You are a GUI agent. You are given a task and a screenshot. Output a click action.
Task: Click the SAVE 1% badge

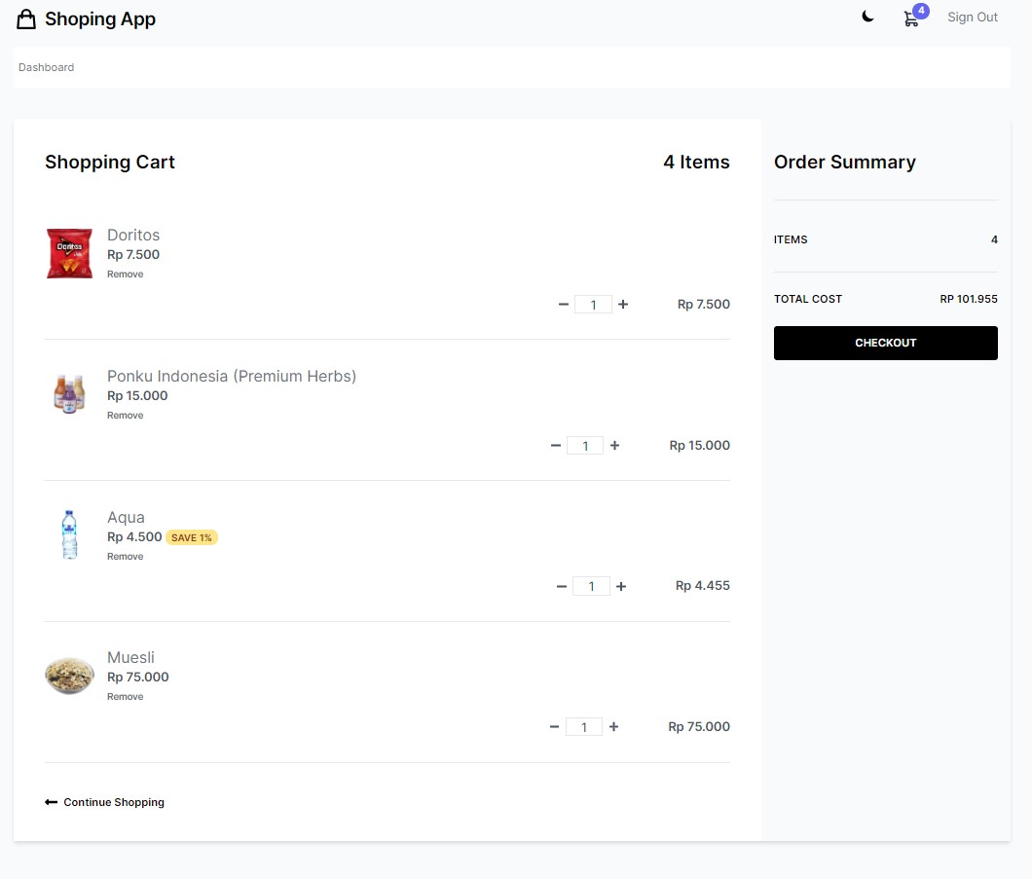coord(192,537)
